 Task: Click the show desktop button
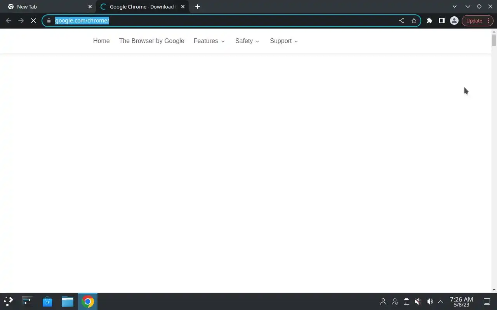[x=487, y=301]
